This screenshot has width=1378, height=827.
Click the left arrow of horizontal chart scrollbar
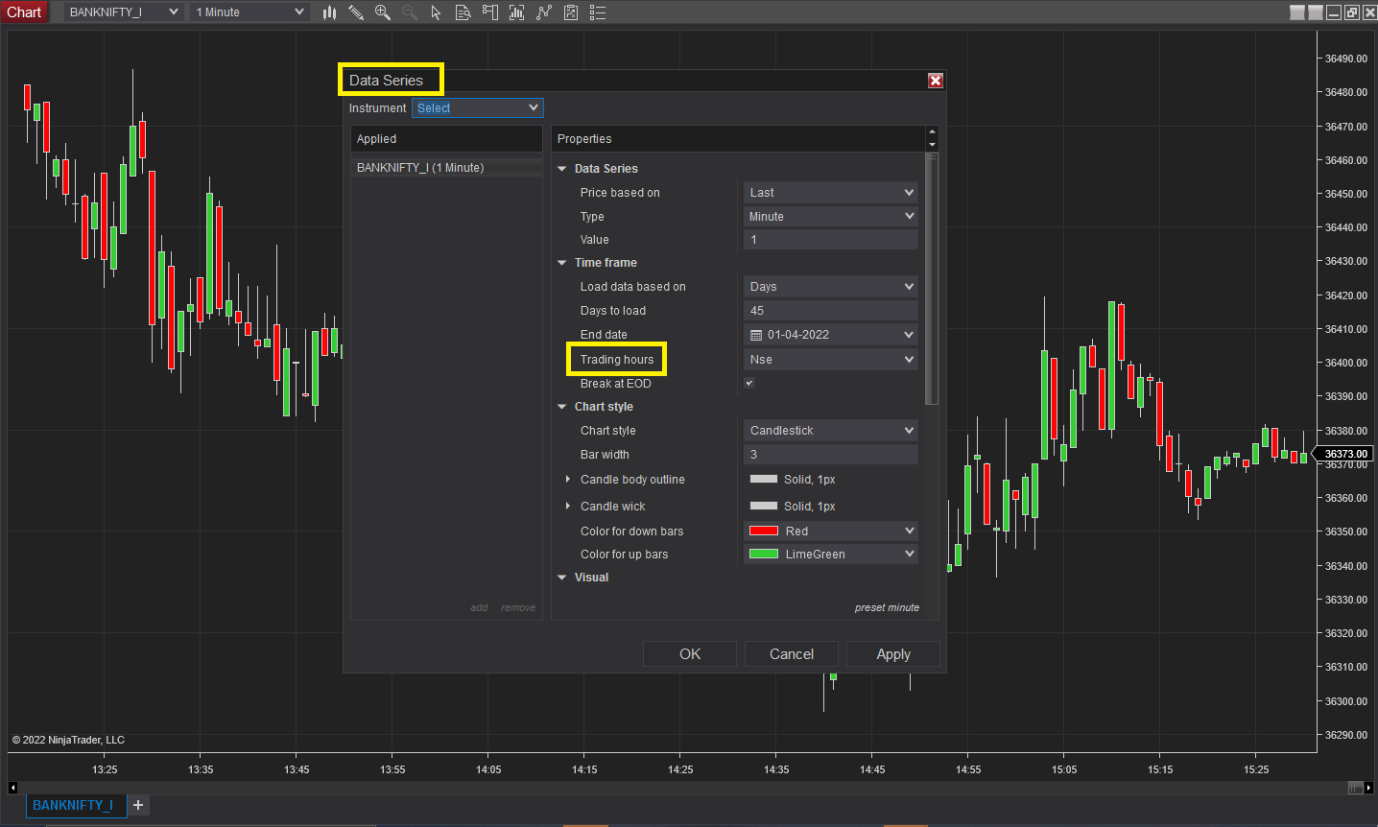point(12,788)
